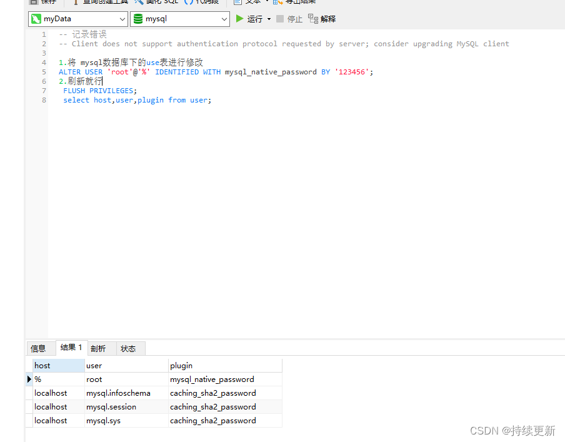This screenshot has width=565, height=442.
Task: Select the row marker for % root row
Action: point(29,379)
